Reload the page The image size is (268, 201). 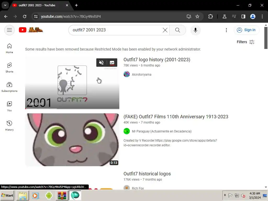tap(25, 16)
